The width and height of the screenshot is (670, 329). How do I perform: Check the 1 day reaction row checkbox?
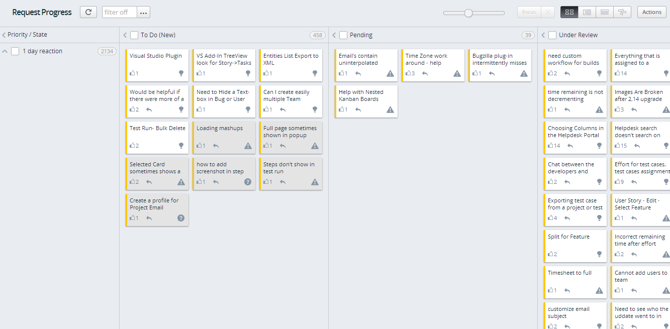tap(15, 51)
